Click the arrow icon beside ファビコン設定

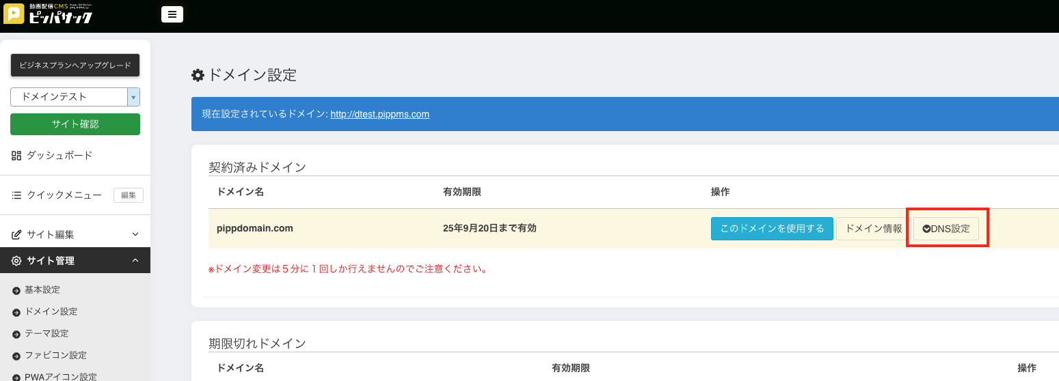(16, 356)
